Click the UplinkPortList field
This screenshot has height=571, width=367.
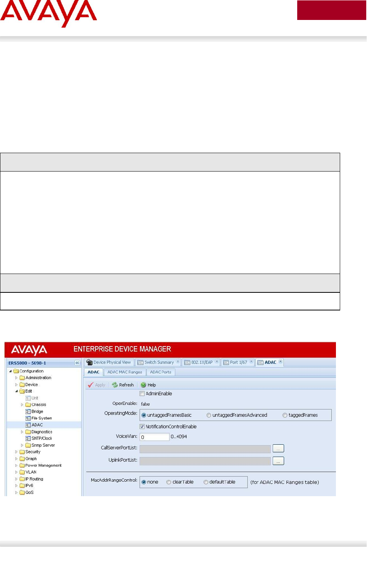205,461
